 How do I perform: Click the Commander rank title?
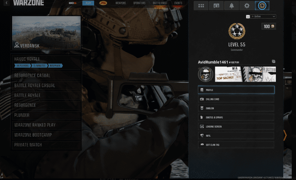(237, 50)
